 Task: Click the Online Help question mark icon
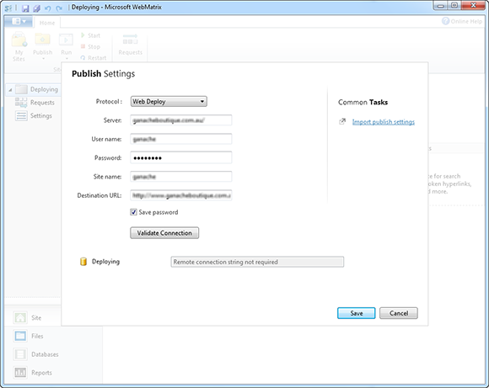pos(445,21)
